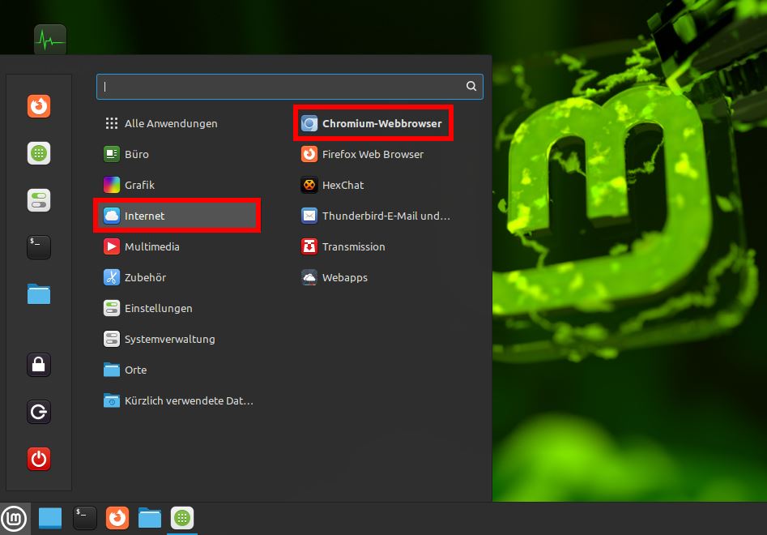Screen dimensions: 767x535
Task: Open System Settings via the sliders sidebar icon
Action: click(39, 200)
